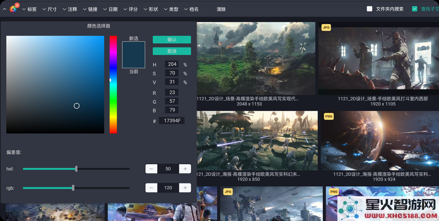The image size is (439, 221).
Task: Click the rainbow hue strip
Action: pyautogui.click(x=113, y=84)
